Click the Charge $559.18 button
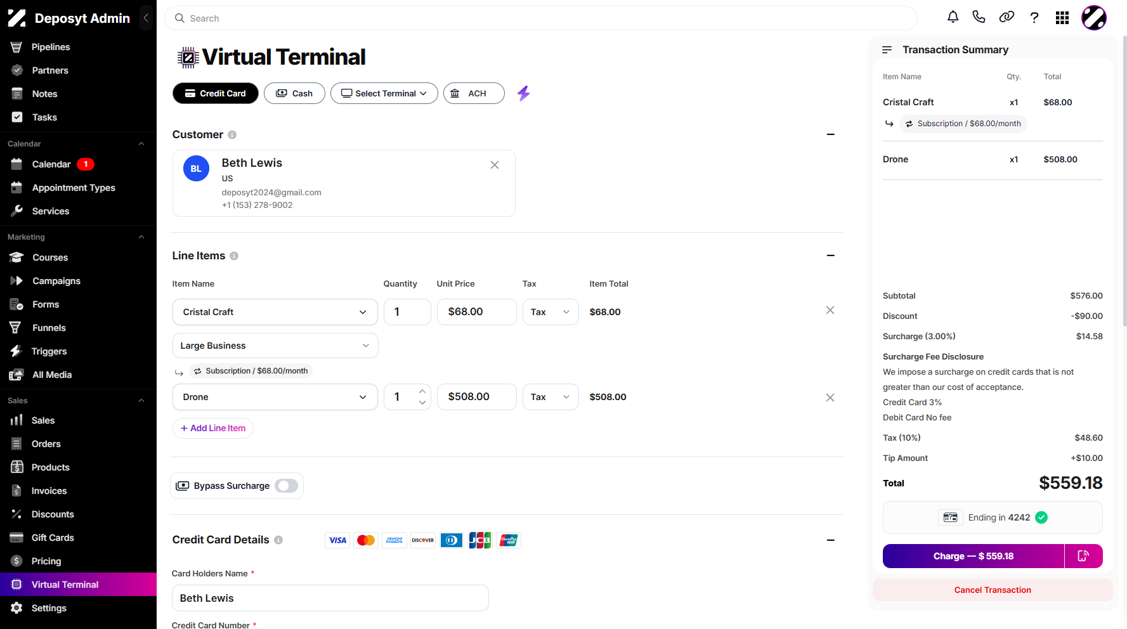This screenshot has width=1127, height=629. click(x=974, y=556)
